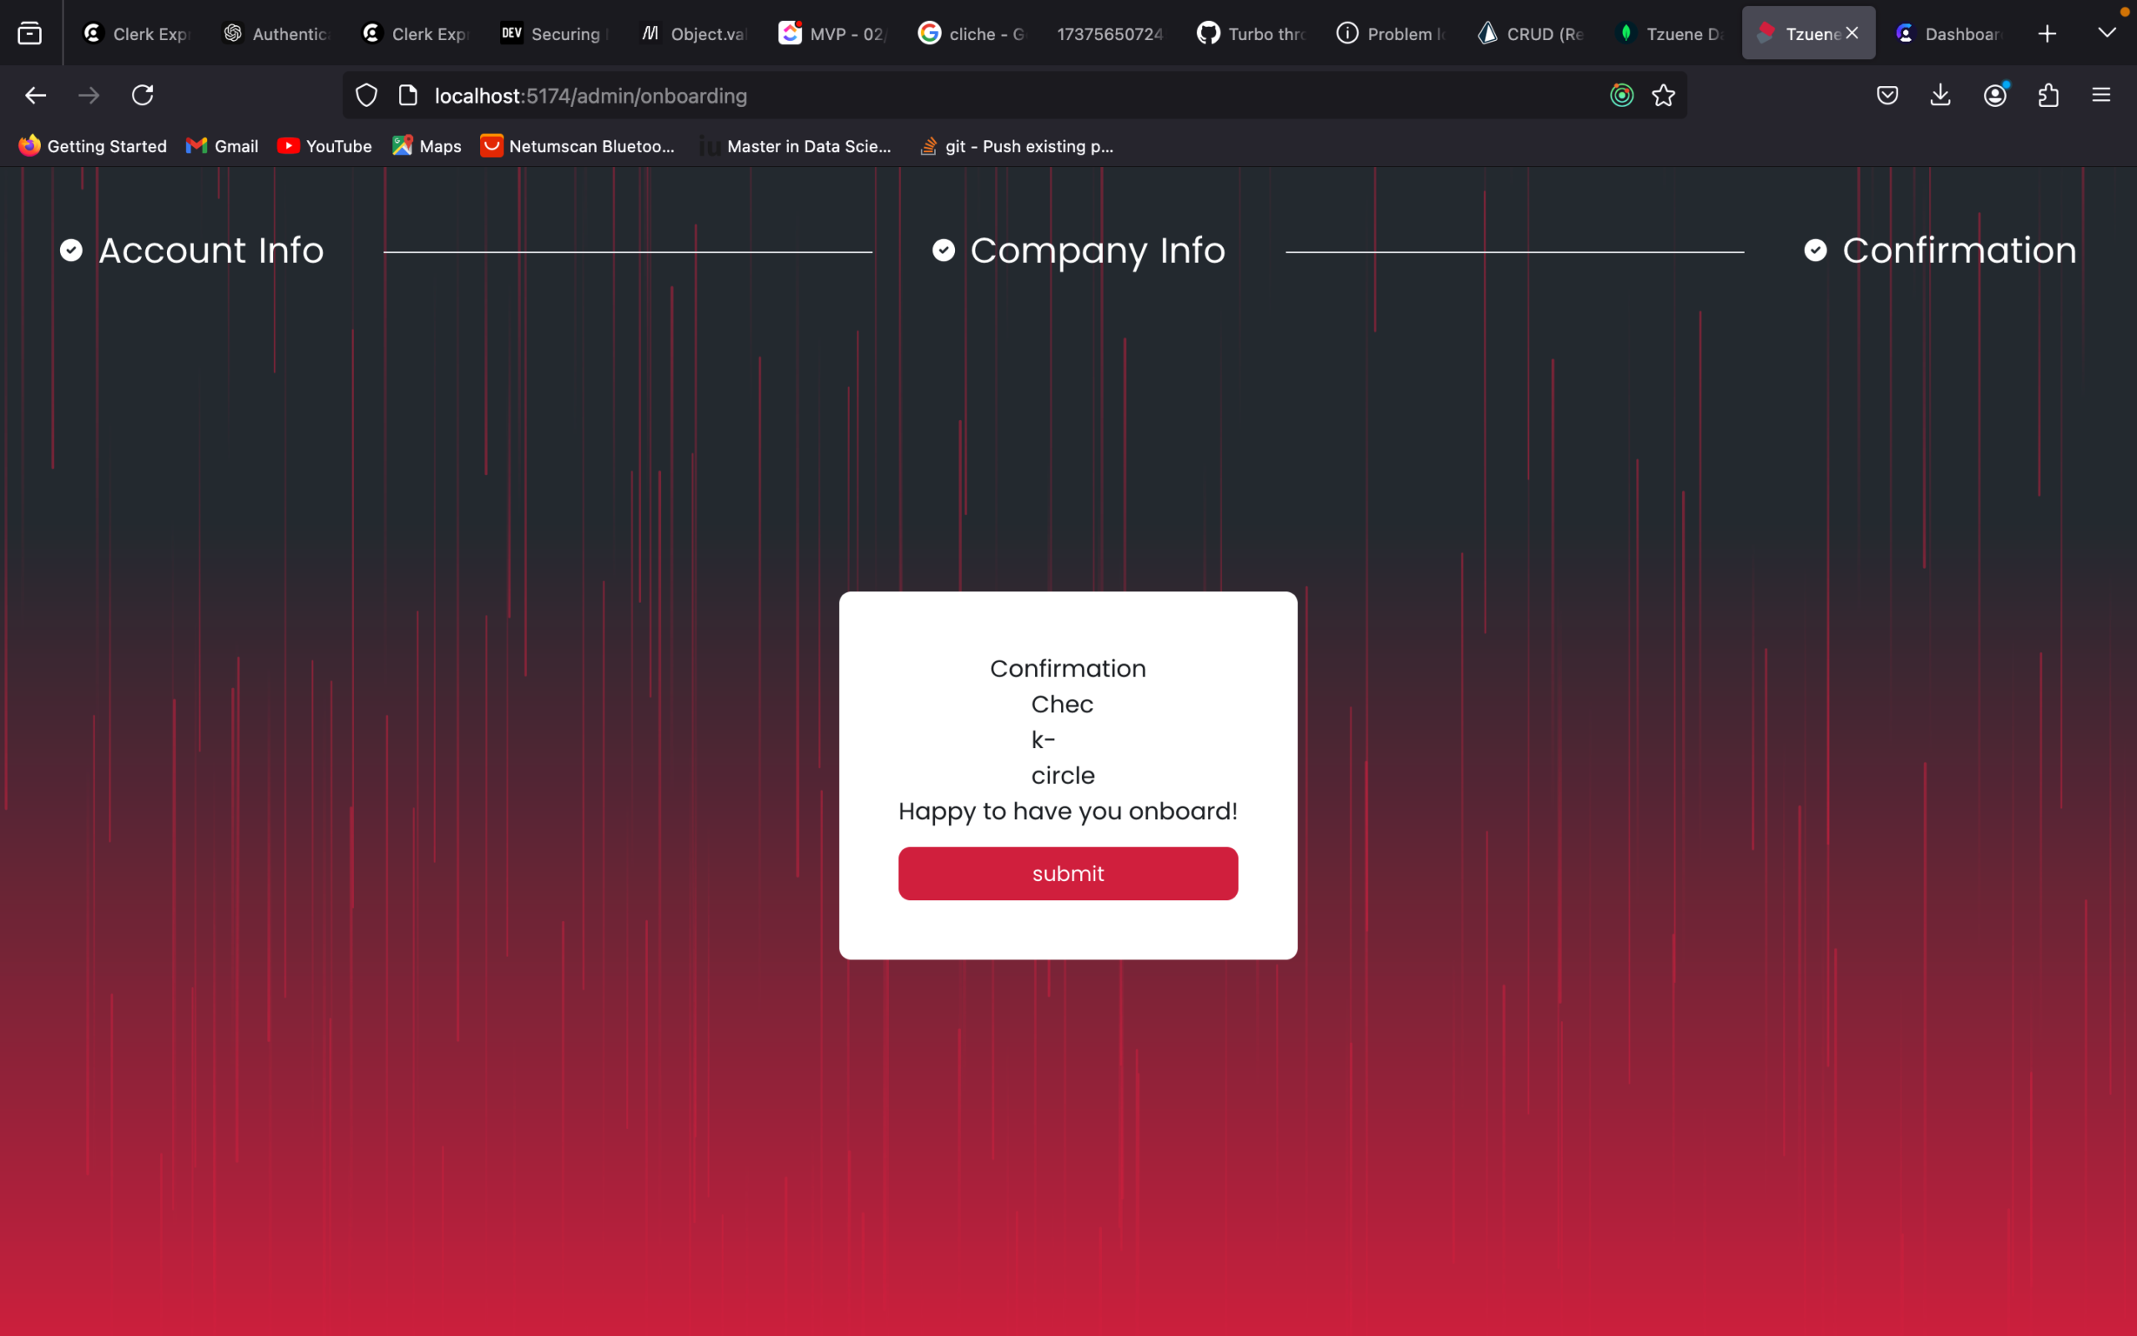Switch to the Turbo GitHub tab

(1251, 33)
